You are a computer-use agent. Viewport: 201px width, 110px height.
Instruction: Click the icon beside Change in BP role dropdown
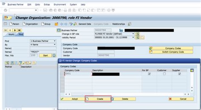tap(137, 34)
